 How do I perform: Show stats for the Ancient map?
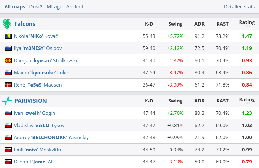pos(75,7)
